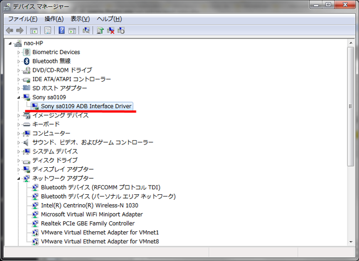
Task: Select the DVD/CD-ROM drive icon
Action: (x=27, y=70)
